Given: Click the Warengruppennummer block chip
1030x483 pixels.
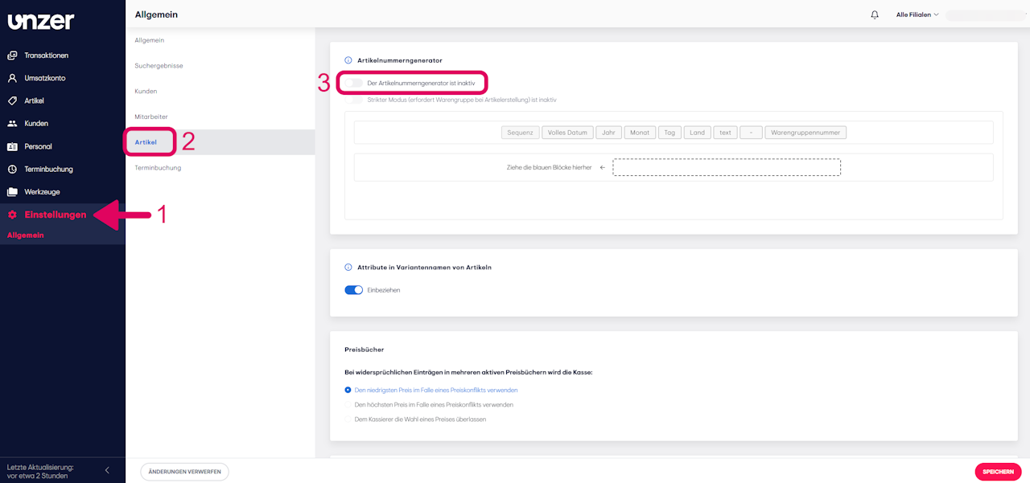Looking at the screenshot, I should pyautogui.click(x=805, y=132).
